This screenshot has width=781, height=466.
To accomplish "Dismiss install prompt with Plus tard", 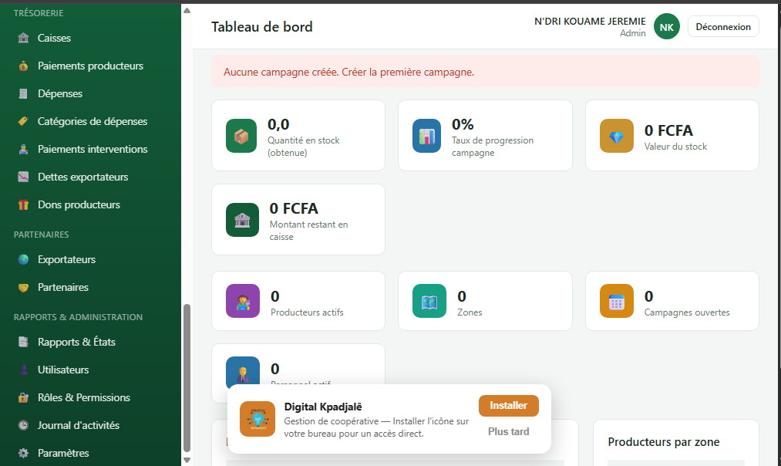I will pos(509,431).
